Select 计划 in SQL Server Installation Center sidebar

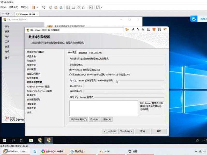[x=7, y=27]
